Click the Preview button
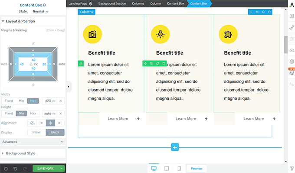 (x=197, y=169)
